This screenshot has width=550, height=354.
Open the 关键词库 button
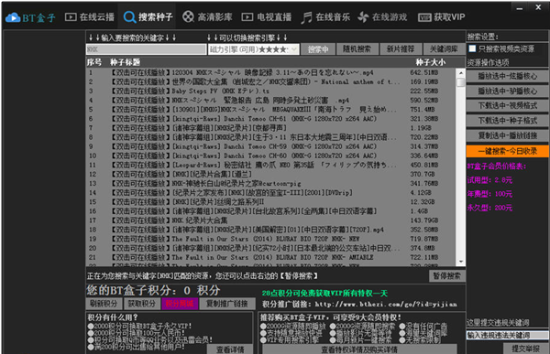click(x=444, y=49)
